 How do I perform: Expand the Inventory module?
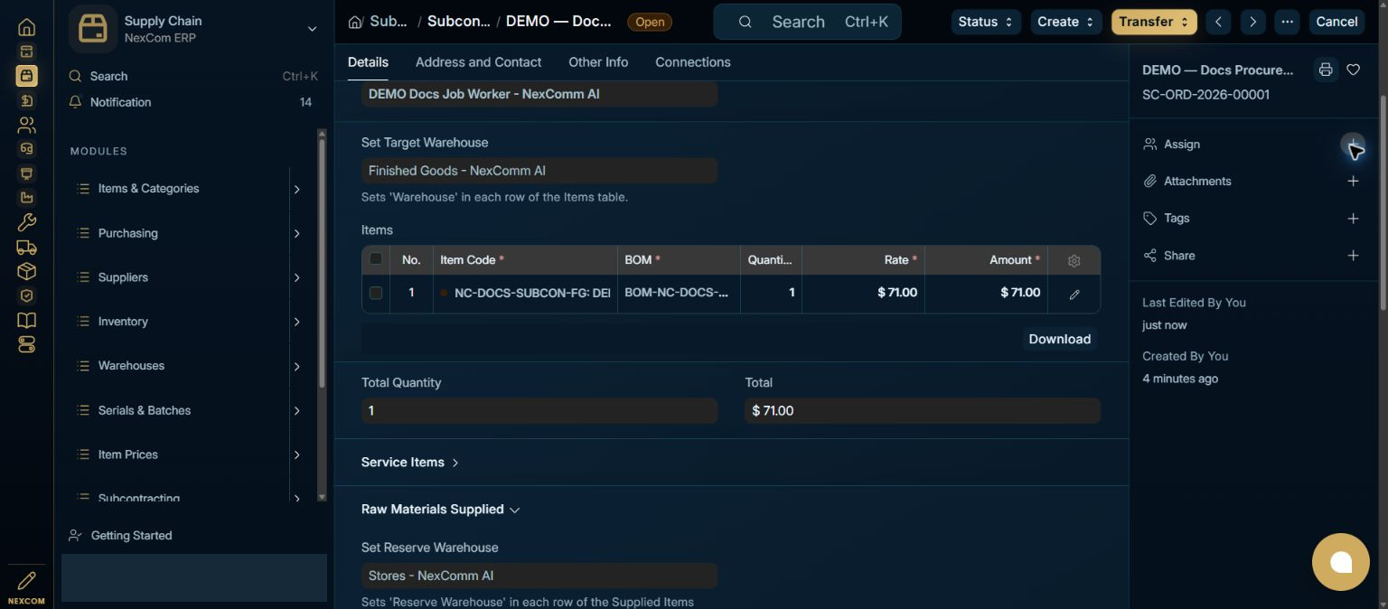[x=296, y=322]
